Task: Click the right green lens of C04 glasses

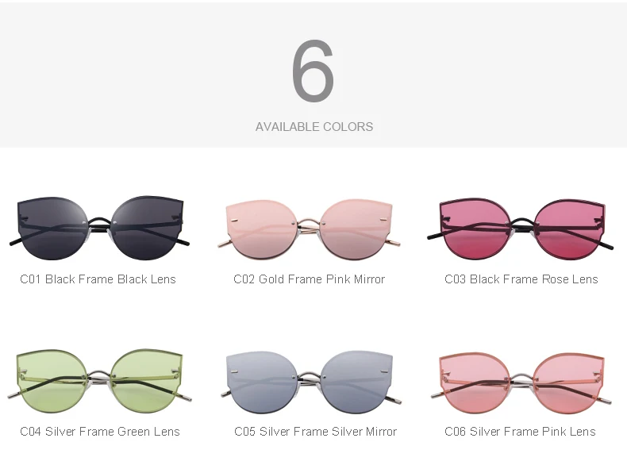Action: tap(146, 381)
